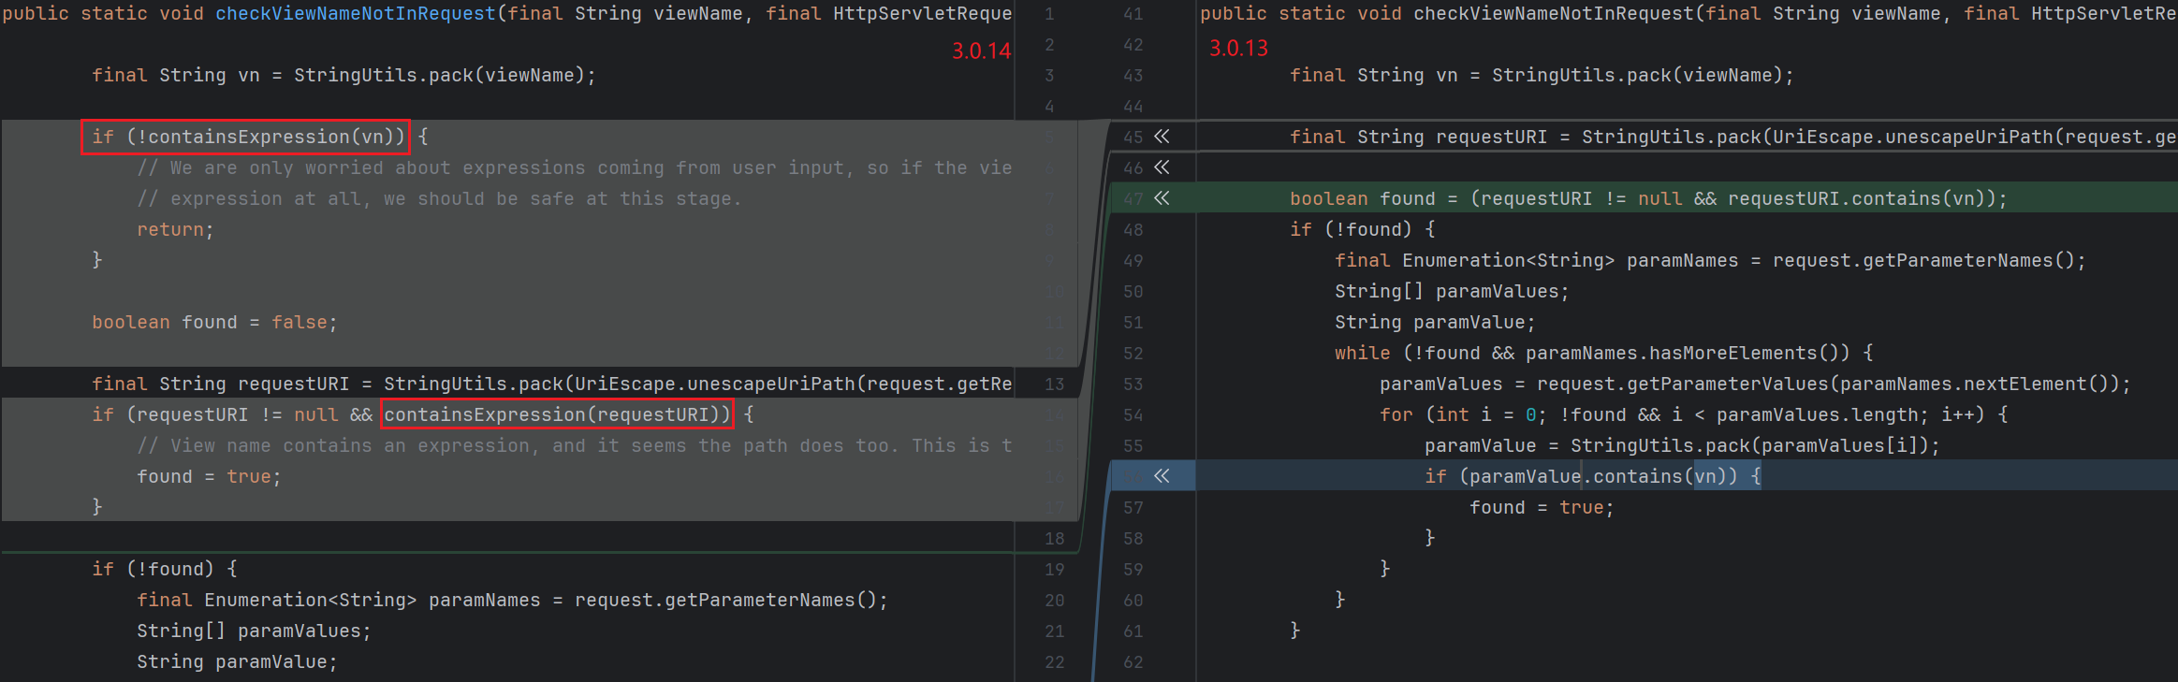The height and width of the screenshot is (682, 2178).
Task: Apply the change arrow at line 47
Action: coord(1162,198)
